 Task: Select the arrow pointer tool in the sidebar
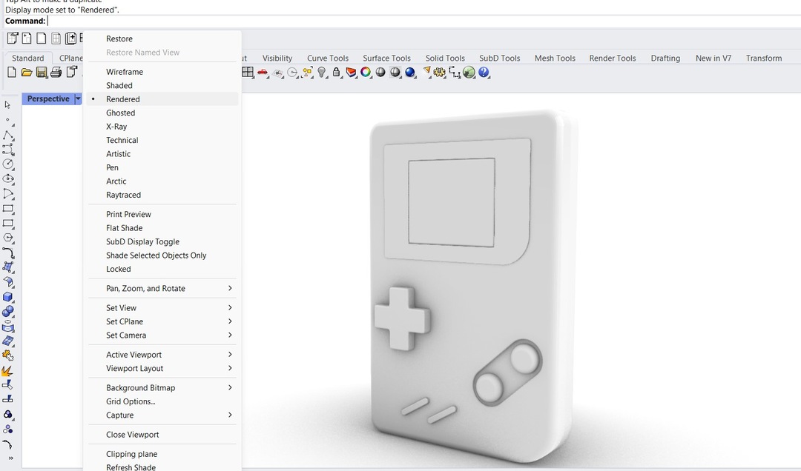[7, 104]
